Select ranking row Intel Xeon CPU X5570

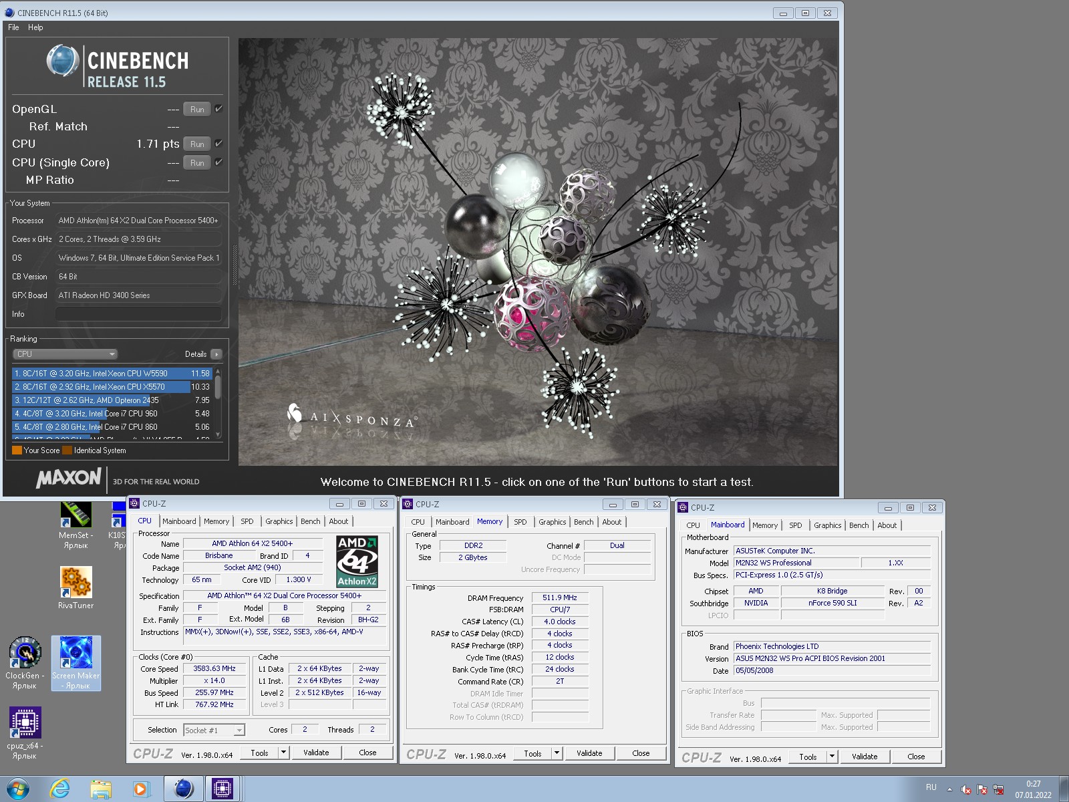(112, 387)
